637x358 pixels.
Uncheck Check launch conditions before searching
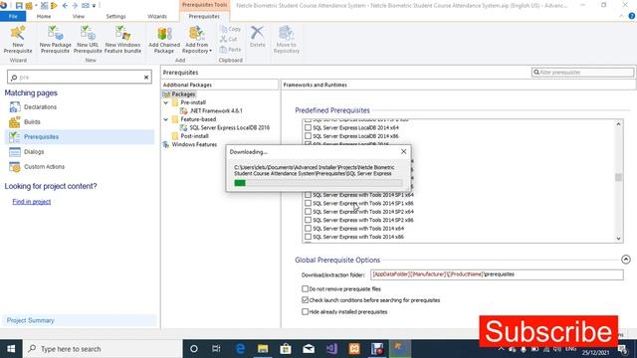305,300
